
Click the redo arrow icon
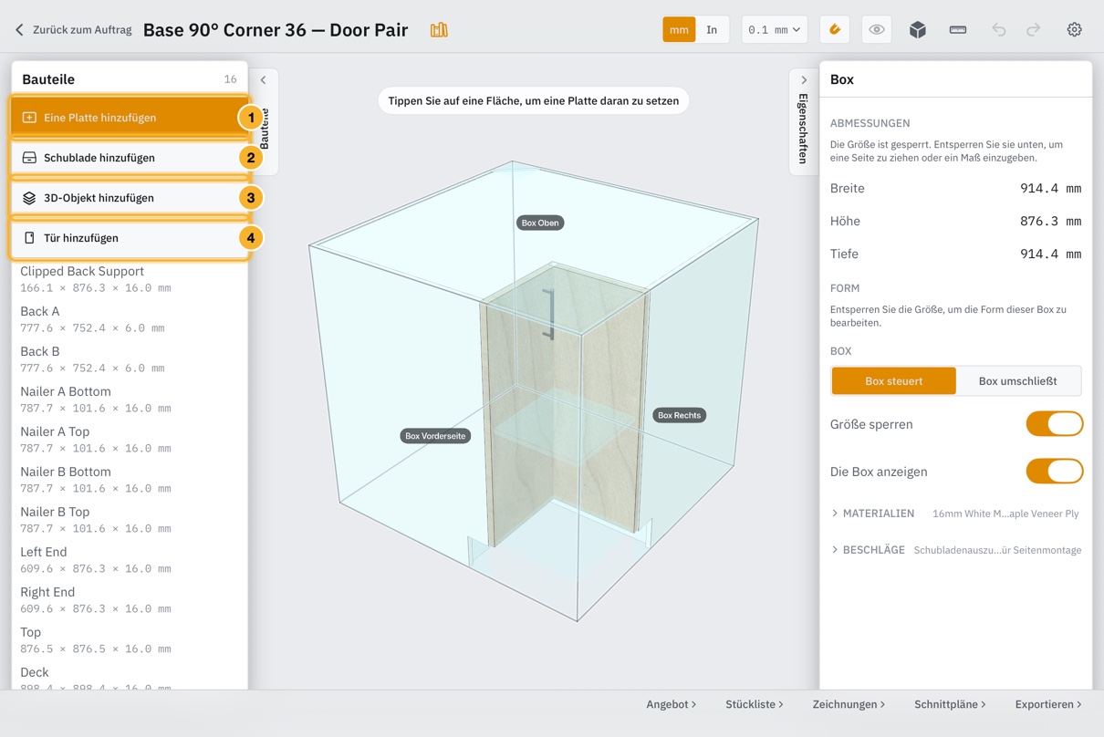click(1034, 30)
